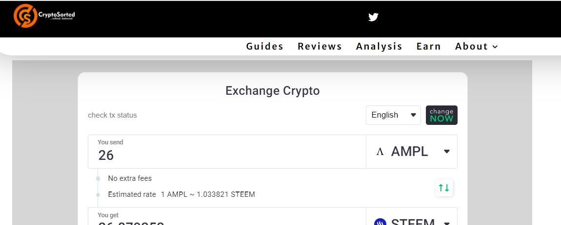The height and width of the screenshot is (225, 561).
Task: Swap currencies with green arrows icon
Action: [444, 188]
